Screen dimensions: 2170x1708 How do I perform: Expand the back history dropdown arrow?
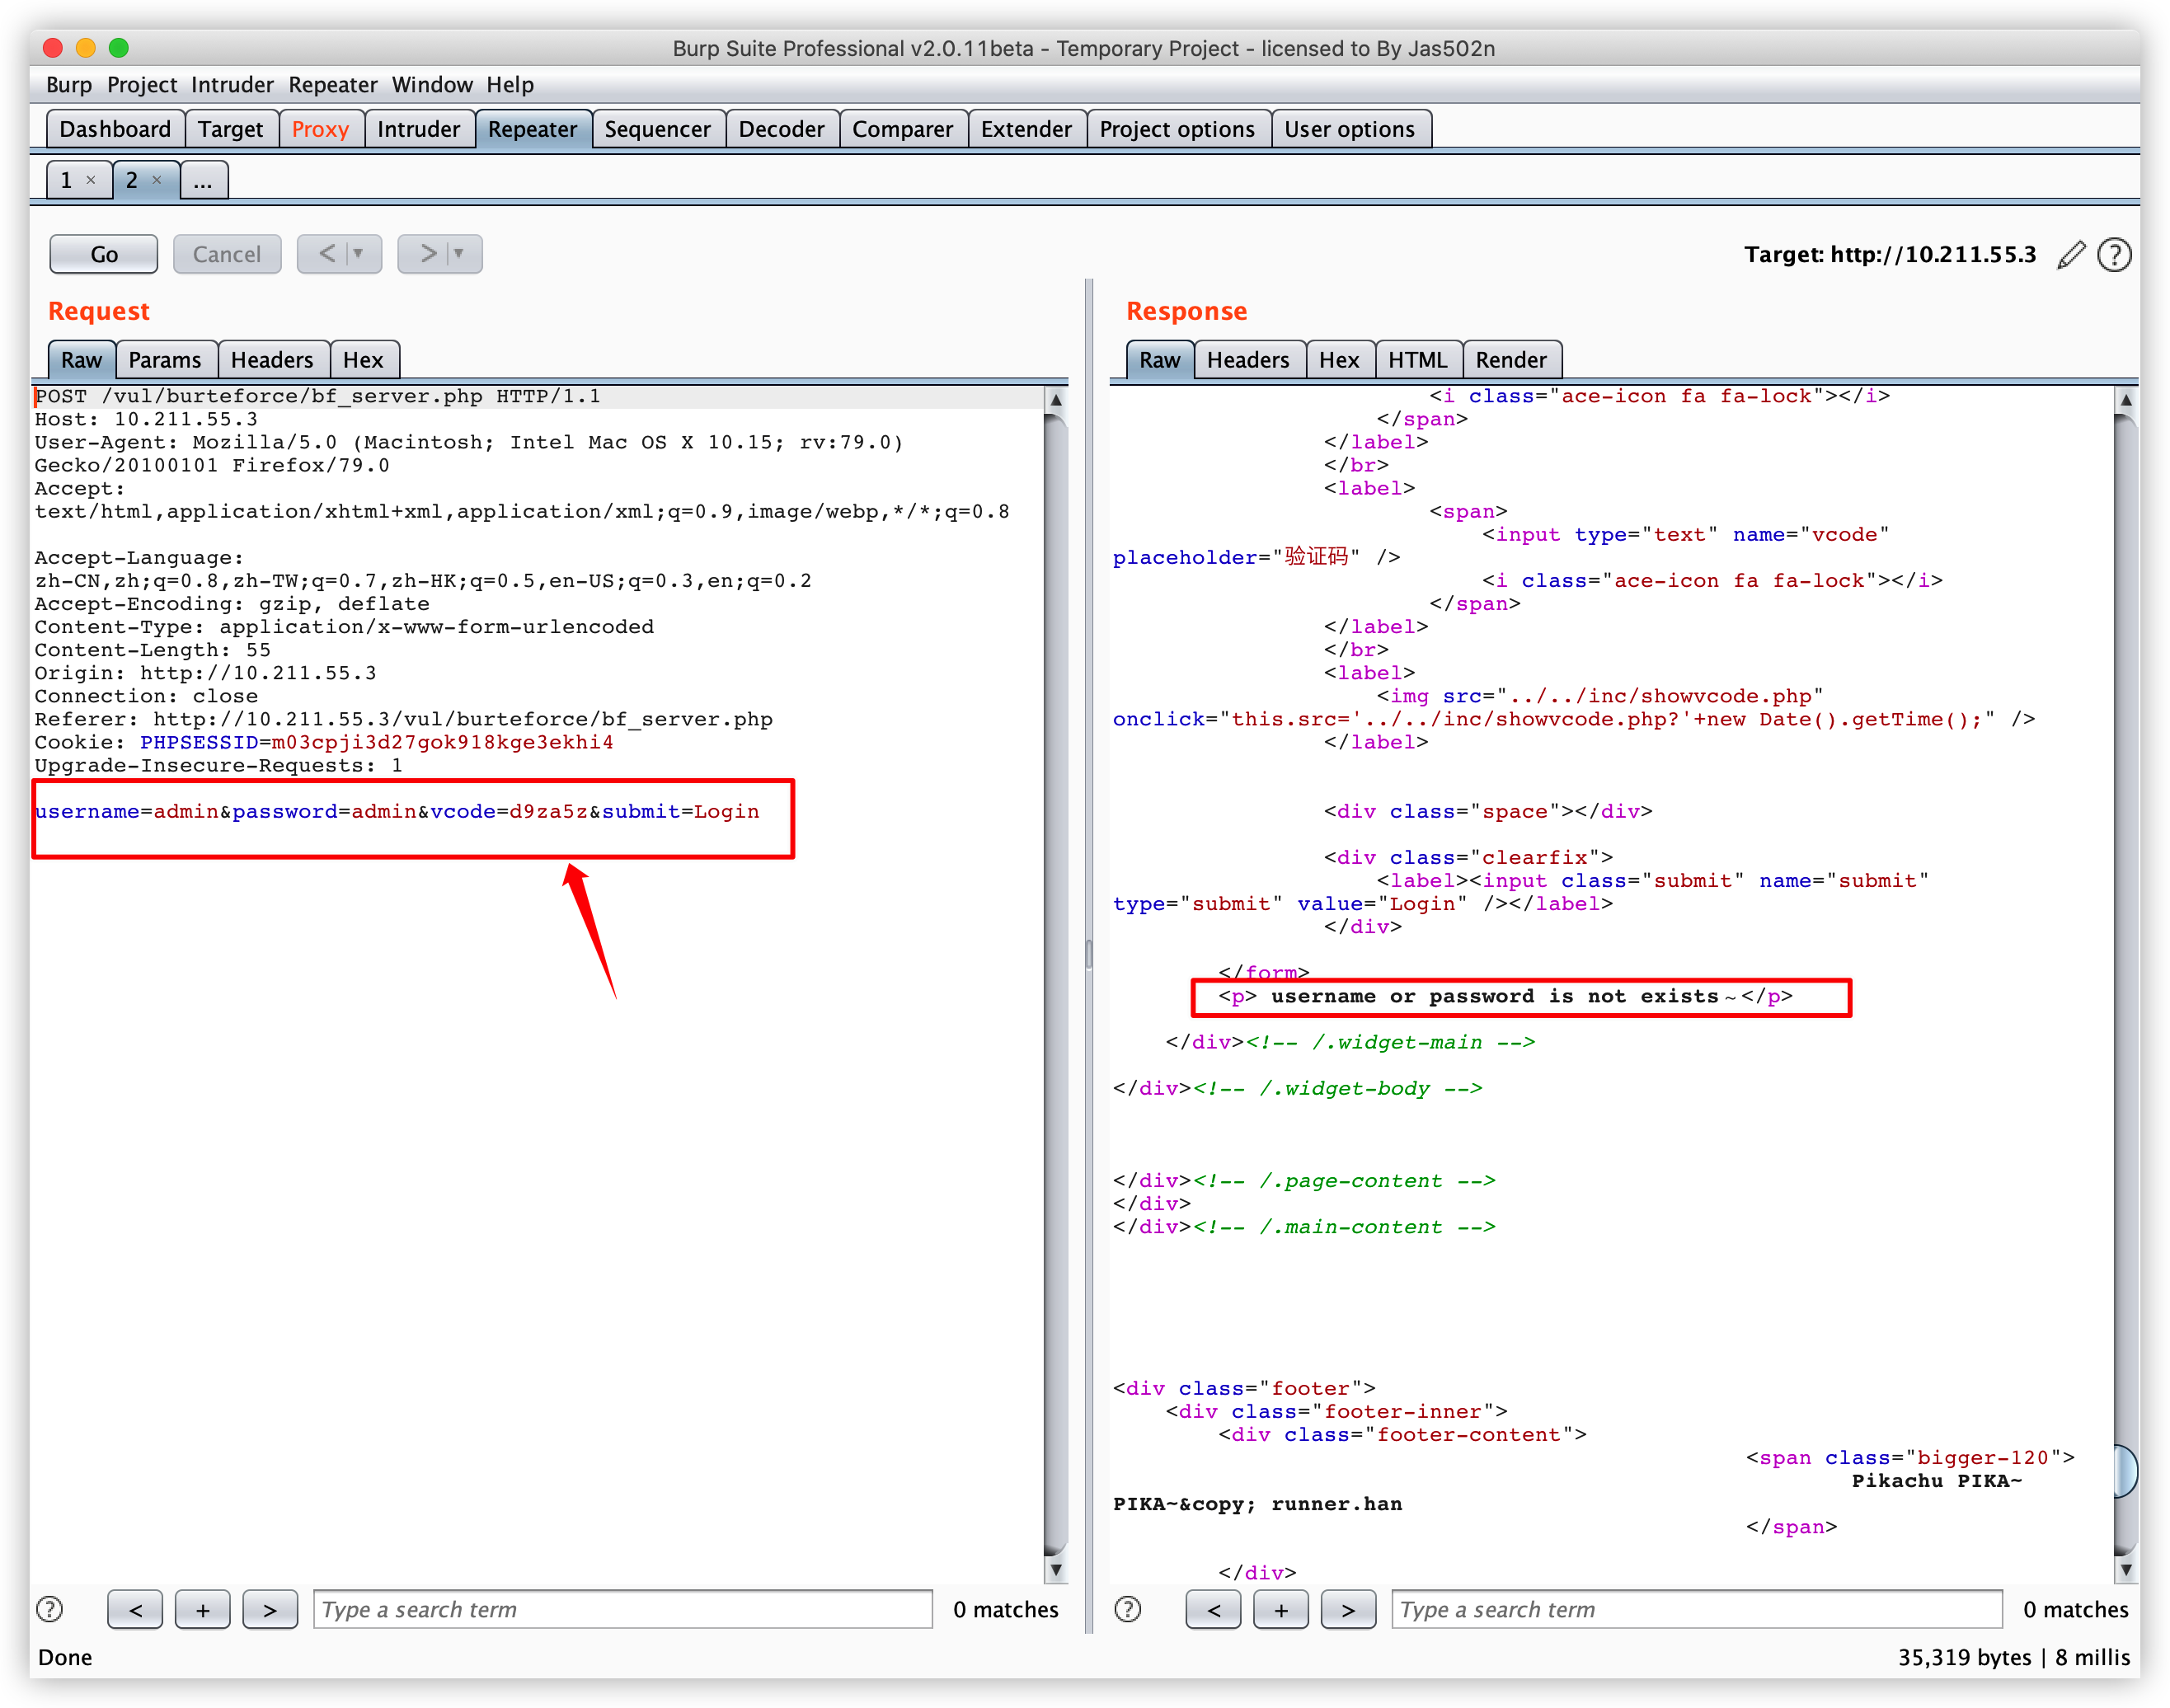[x=359, y=254]
